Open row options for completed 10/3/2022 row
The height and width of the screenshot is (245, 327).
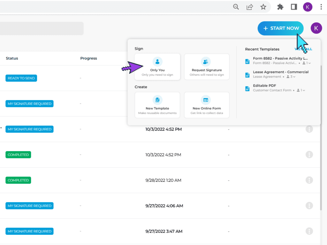coord(309,155)
